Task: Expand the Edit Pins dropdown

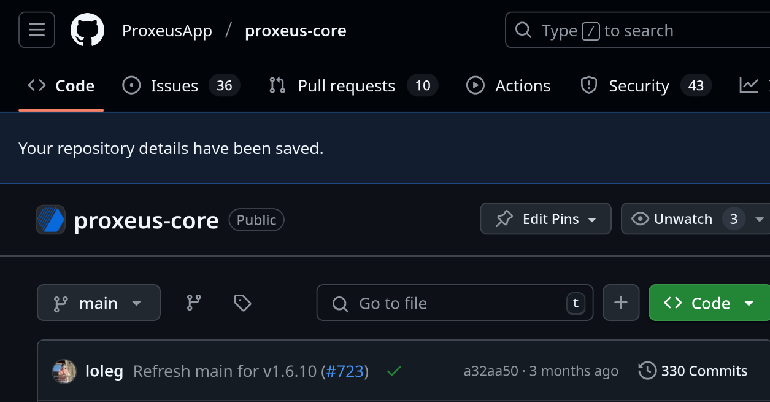Action: [x=546, y=219]
